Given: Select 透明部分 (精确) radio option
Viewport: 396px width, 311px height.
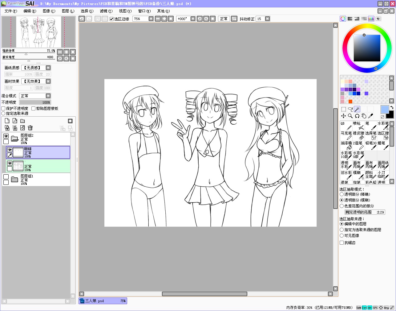Looking at the screenshot, I should (341, 194).
